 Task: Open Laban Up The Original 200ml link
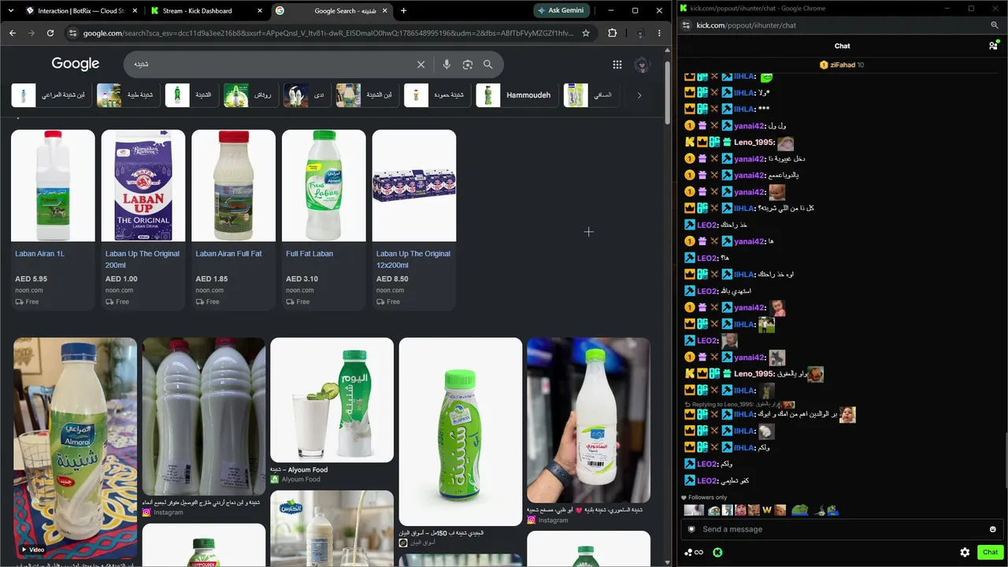tap(143, 259)
